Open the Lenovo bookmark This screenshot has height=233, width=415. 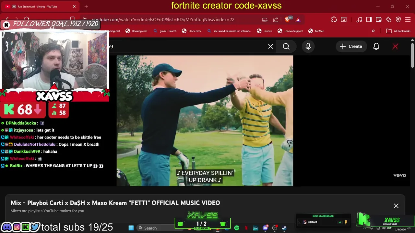(x=265, y=31)
